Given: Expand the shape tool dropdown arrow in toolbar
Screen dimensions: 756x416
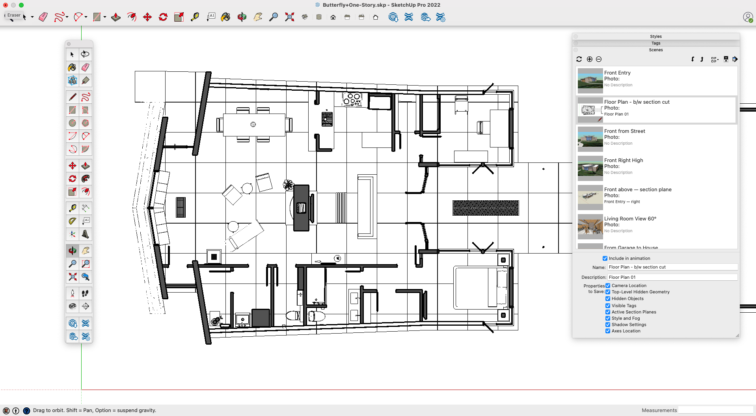Looking at the screenshot, I should (x=105, y=17).
